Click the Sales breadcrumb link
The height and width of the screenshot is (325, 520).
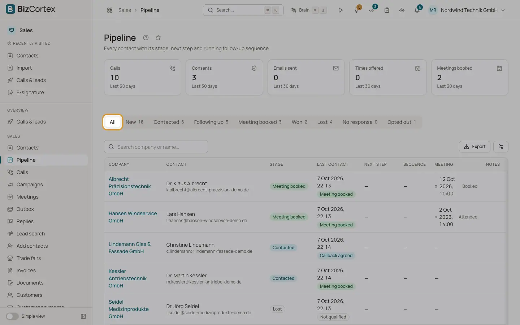[x=125, y=10]
